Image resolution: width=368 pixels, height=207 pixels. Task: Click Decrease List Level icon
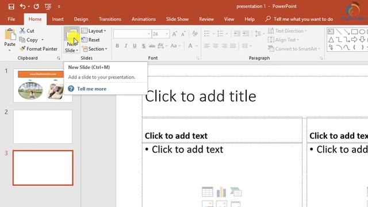click(x=237, y=34)
